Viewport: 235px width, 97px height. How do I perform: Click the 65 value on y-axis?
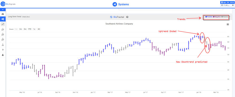pos(228,37)
